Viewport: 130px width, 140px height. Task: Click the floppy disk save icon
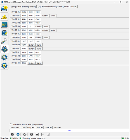coord(37,134)
